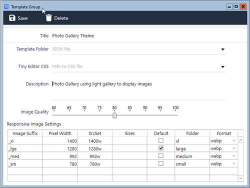Viewport: 250px width, 188px height.
Task: Minimize the Template Group window
Action: pos(229,6)
